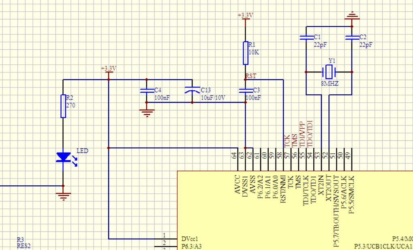The width and height of the screenshot is (413, 250).
Task: Select crystal Y1 symbol
Action: [x=329, y=72]
